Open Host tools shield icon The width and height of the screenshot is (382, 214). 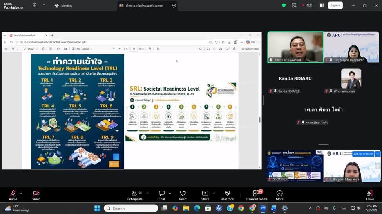tap(227, 195)
